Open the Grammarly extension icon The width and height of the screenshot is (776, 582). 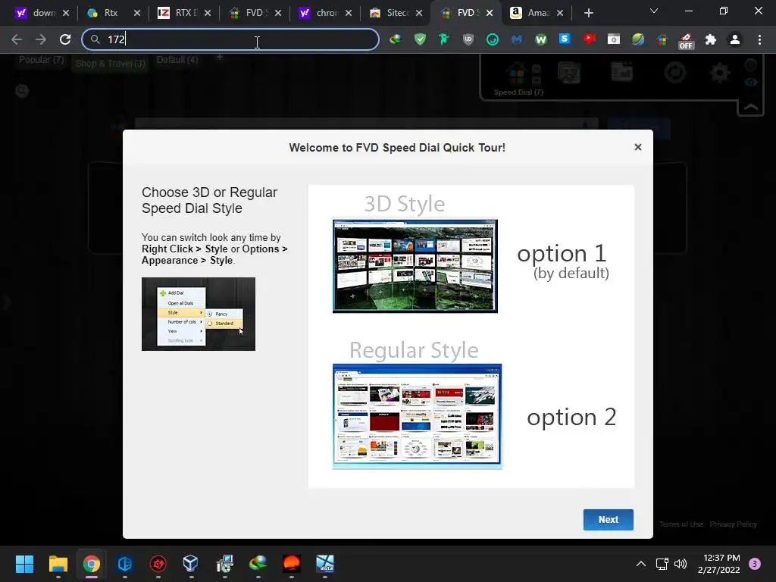click(x=492, y=39)
